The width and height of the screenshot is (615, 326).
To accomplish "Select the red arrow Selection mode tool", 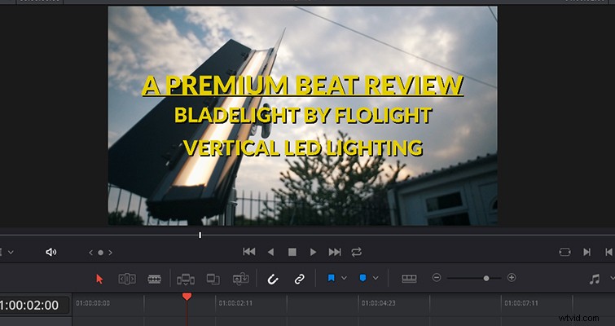I will point(99,279).
